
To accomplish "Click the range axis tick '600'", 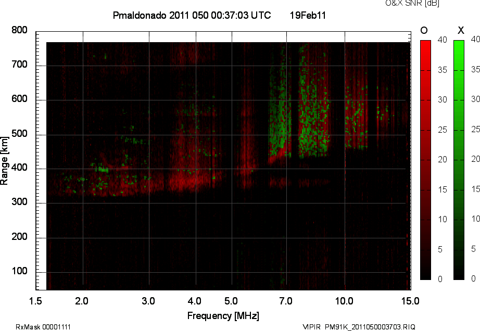I will (19, 99).
